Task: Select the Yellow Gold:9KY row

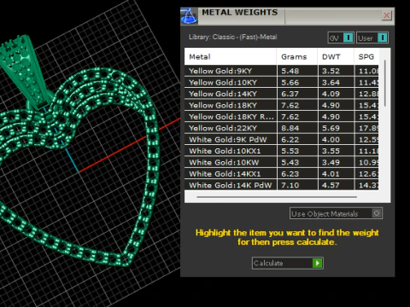Action: (x=282, y=71)
